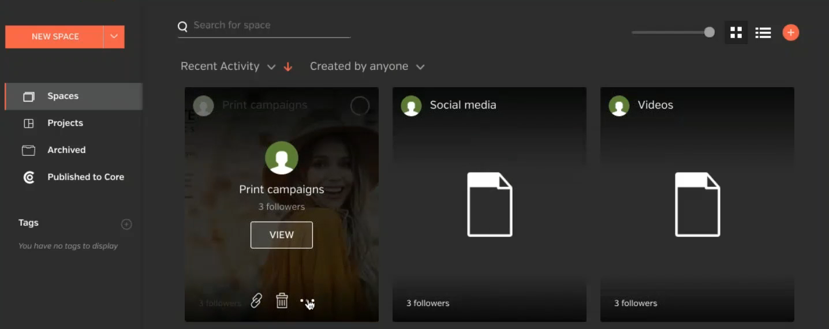Click the Videos owner avatar

(x=619, y=106)
